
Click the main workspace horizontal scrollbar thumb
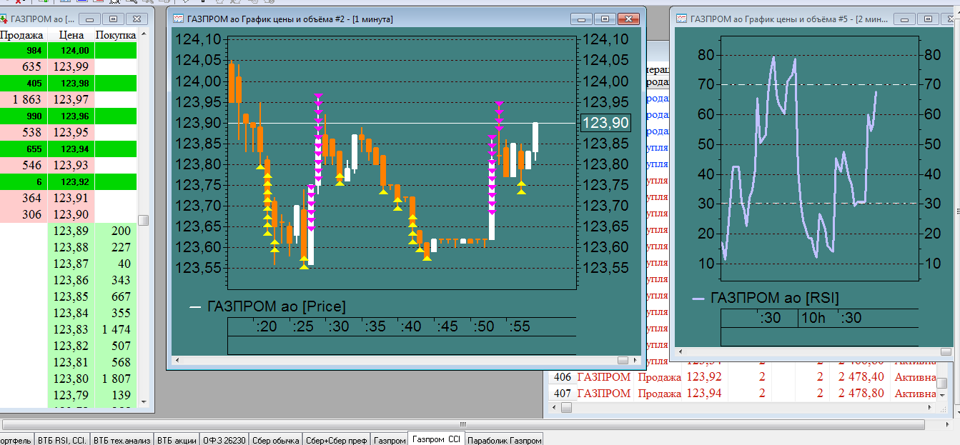pos(463,424)
